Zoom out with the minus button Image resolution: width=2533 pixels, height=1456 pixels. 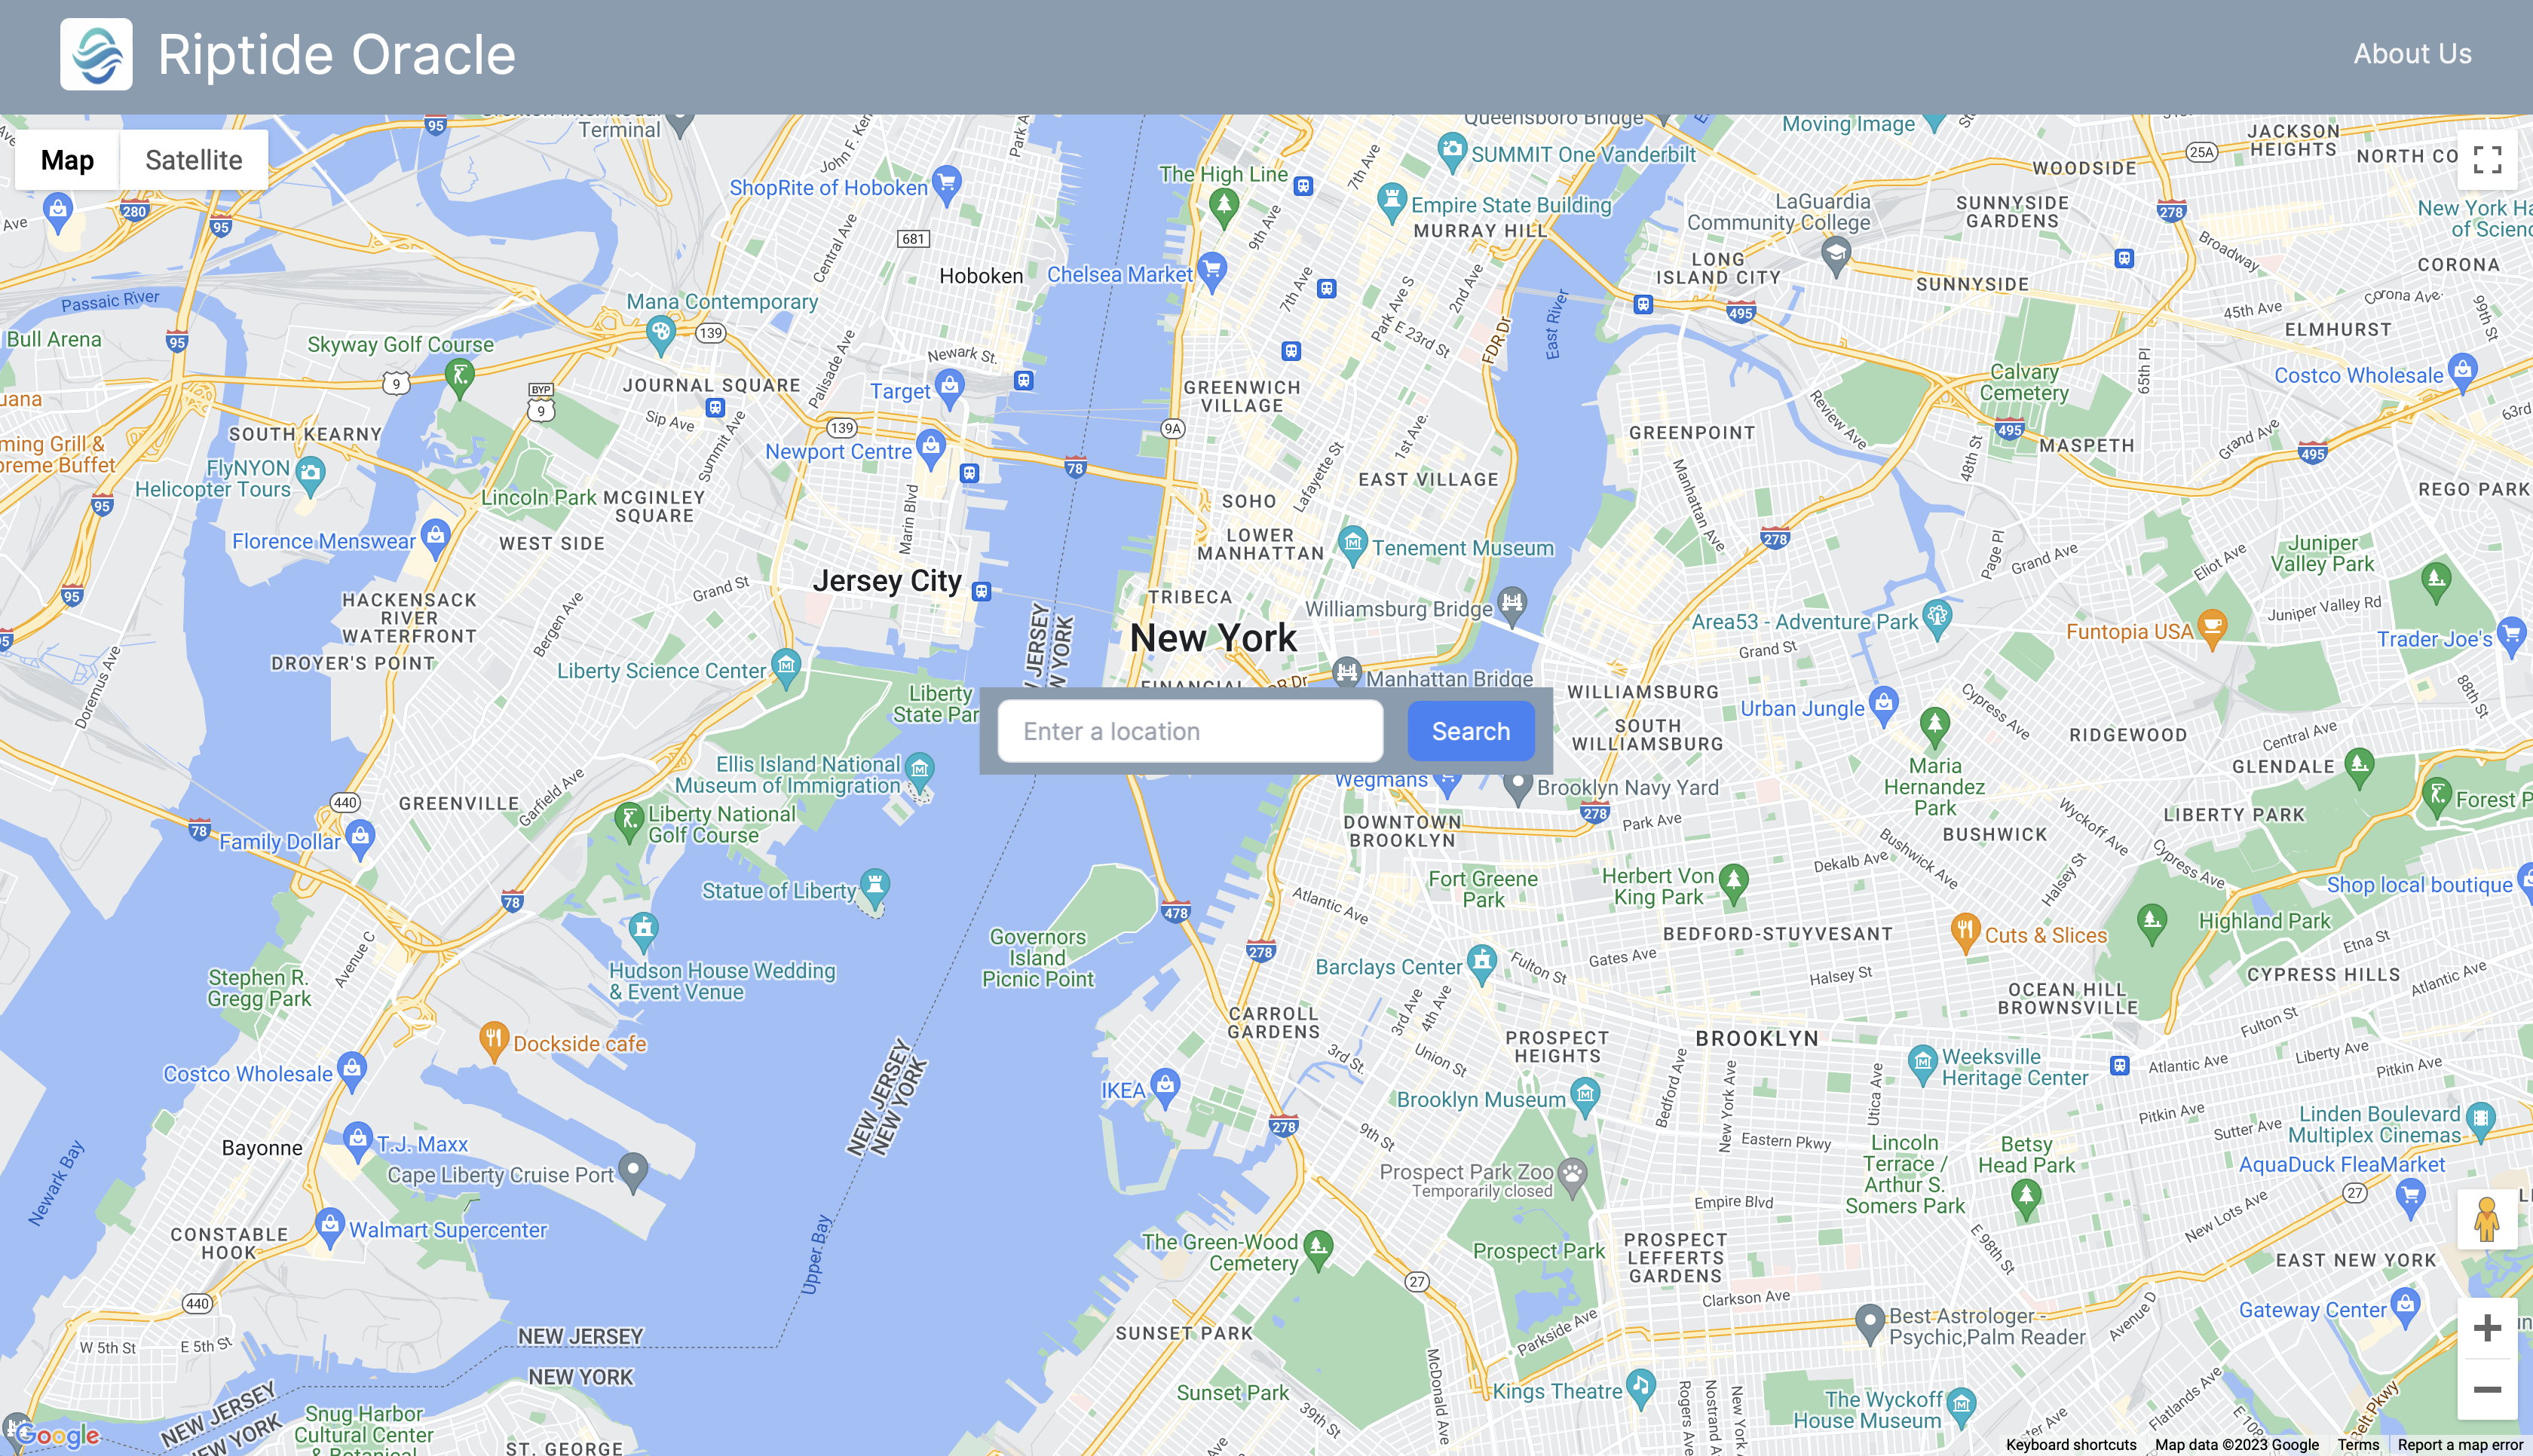tap(2487, 1389)
